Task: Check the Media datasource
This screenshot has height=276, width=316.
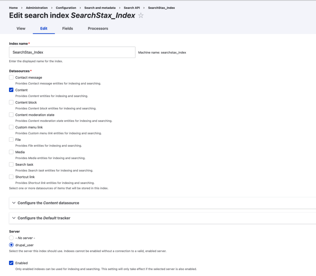Action: pos(11,152)
